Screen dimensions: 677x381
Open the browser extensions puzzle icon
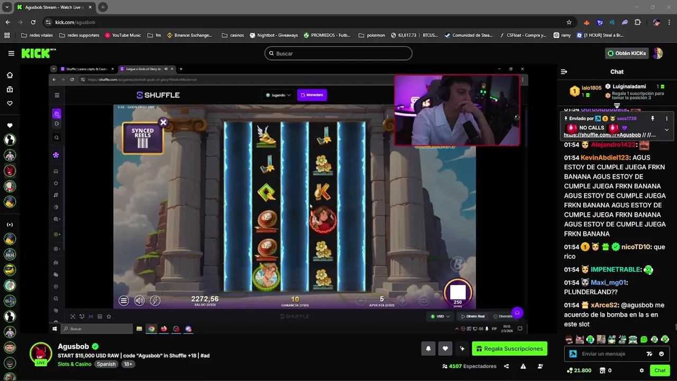click(x=637, y=22)
